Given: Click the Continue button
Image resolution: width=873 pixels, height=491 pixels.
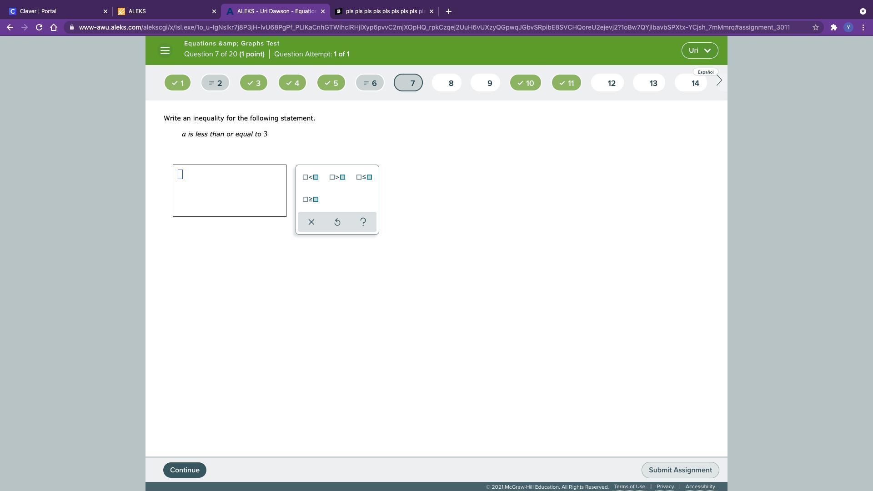Looking at the screenshot, I should click(x=185, y=471).
